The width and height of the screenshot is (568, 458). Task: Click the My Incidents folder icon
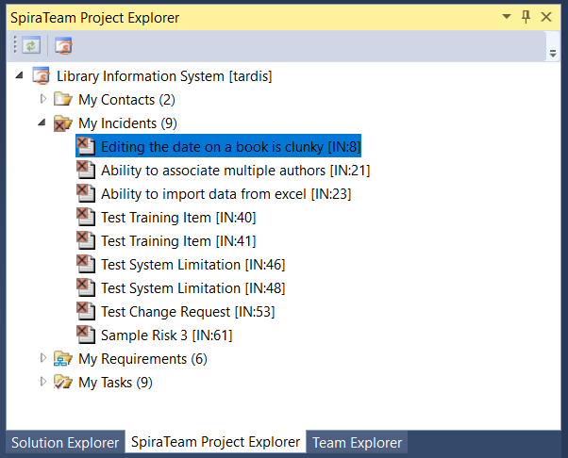pyautogui.click(x=63, y=123)
